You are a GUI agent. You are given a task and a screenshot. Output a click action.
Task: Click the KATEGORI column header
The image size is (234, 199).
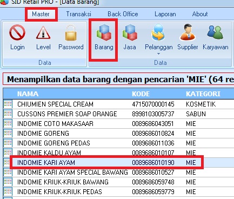tap(203, 94)
